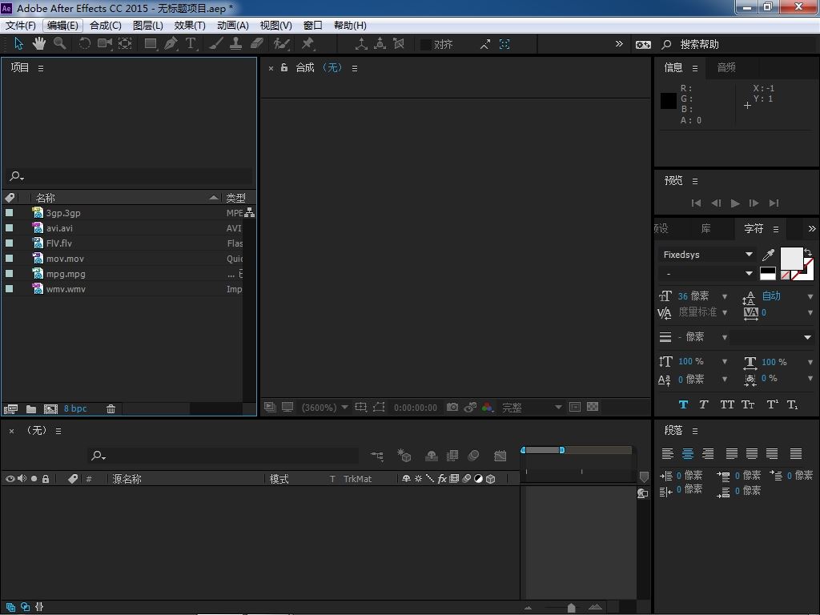Click the local axis mode icon
This screenshot has width=820, height=615.
(361, 44)
